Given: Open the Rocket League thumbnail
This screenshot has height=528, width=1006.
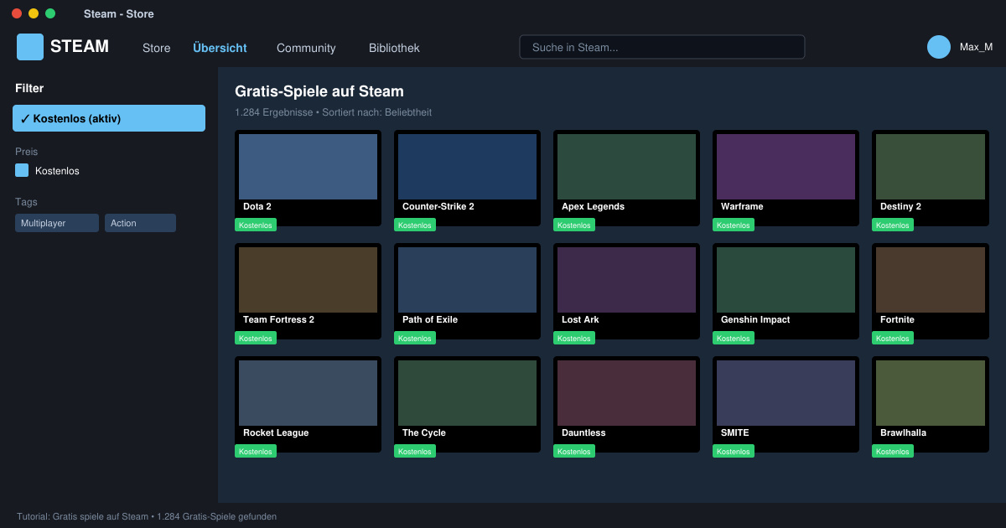Looking at the screenshot, I should coord(308,393).
